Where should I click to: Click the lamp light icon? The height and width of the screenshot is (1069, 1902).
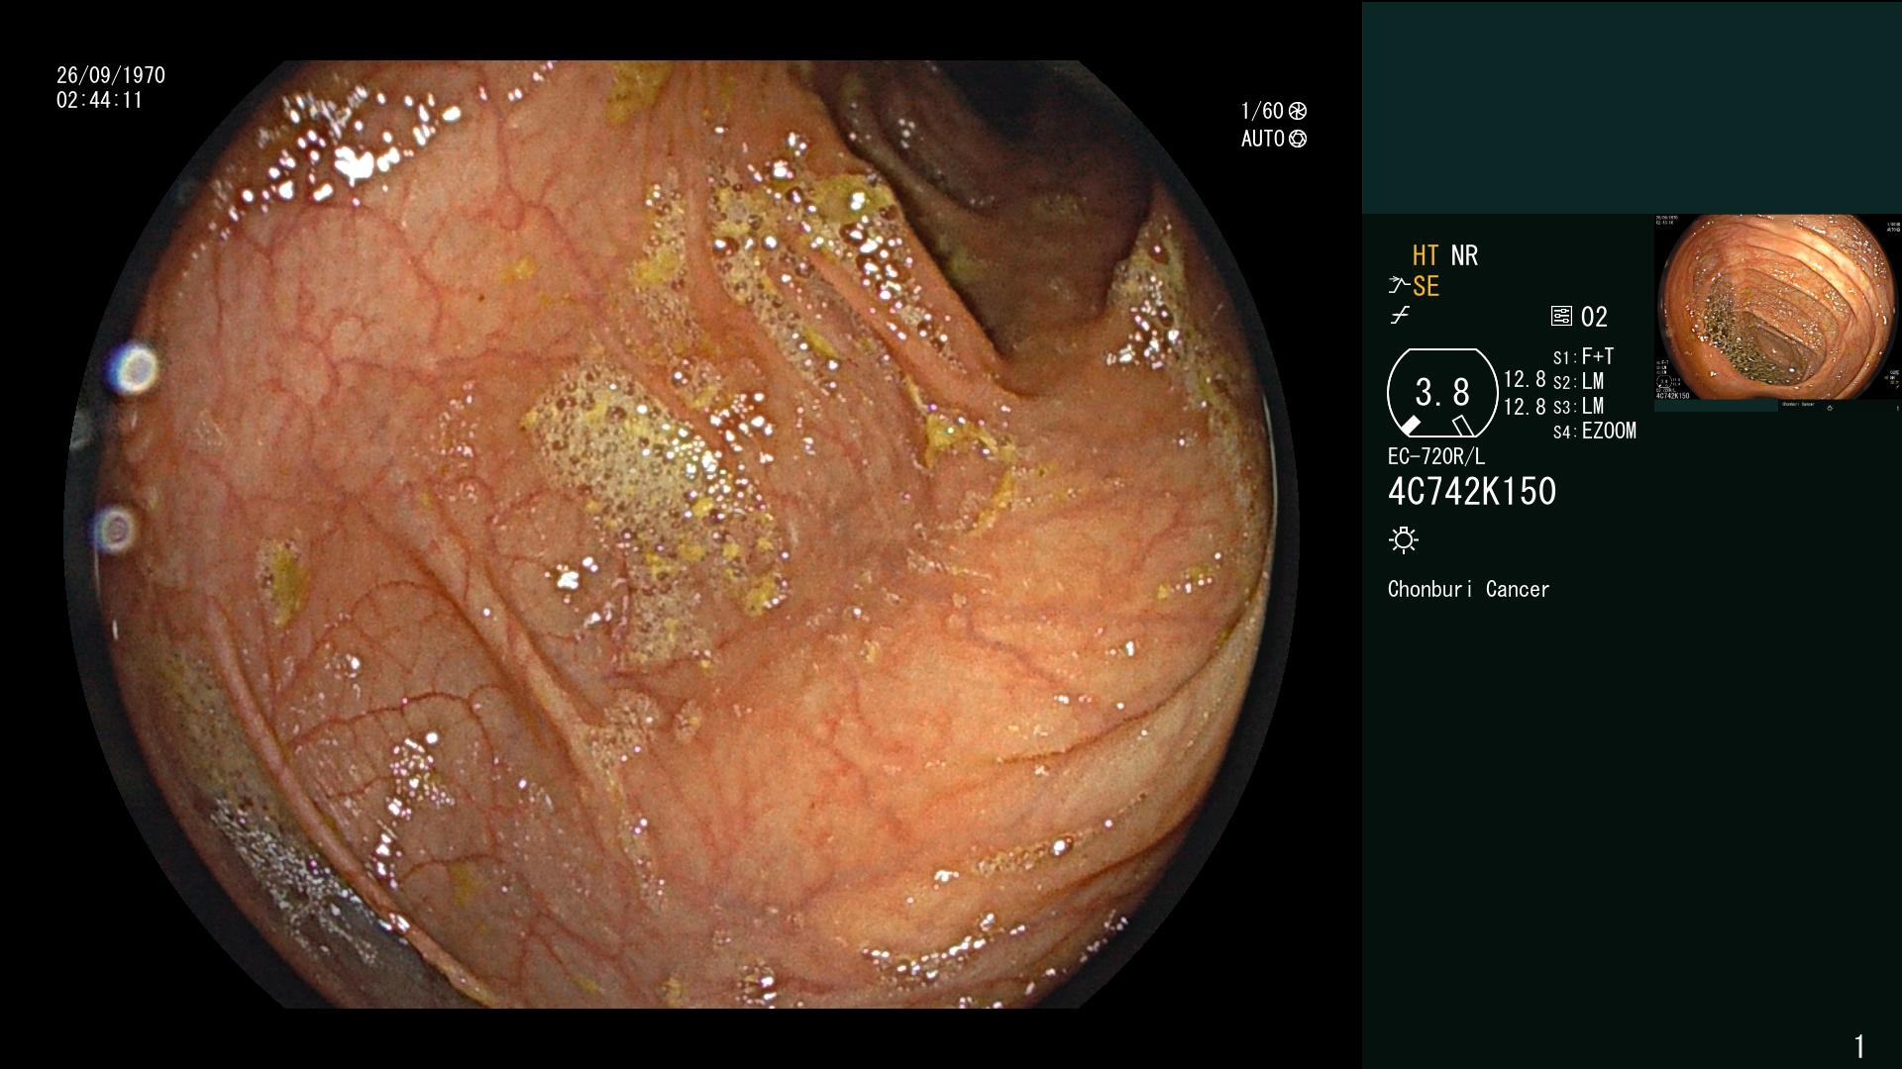pos(1404,540)
